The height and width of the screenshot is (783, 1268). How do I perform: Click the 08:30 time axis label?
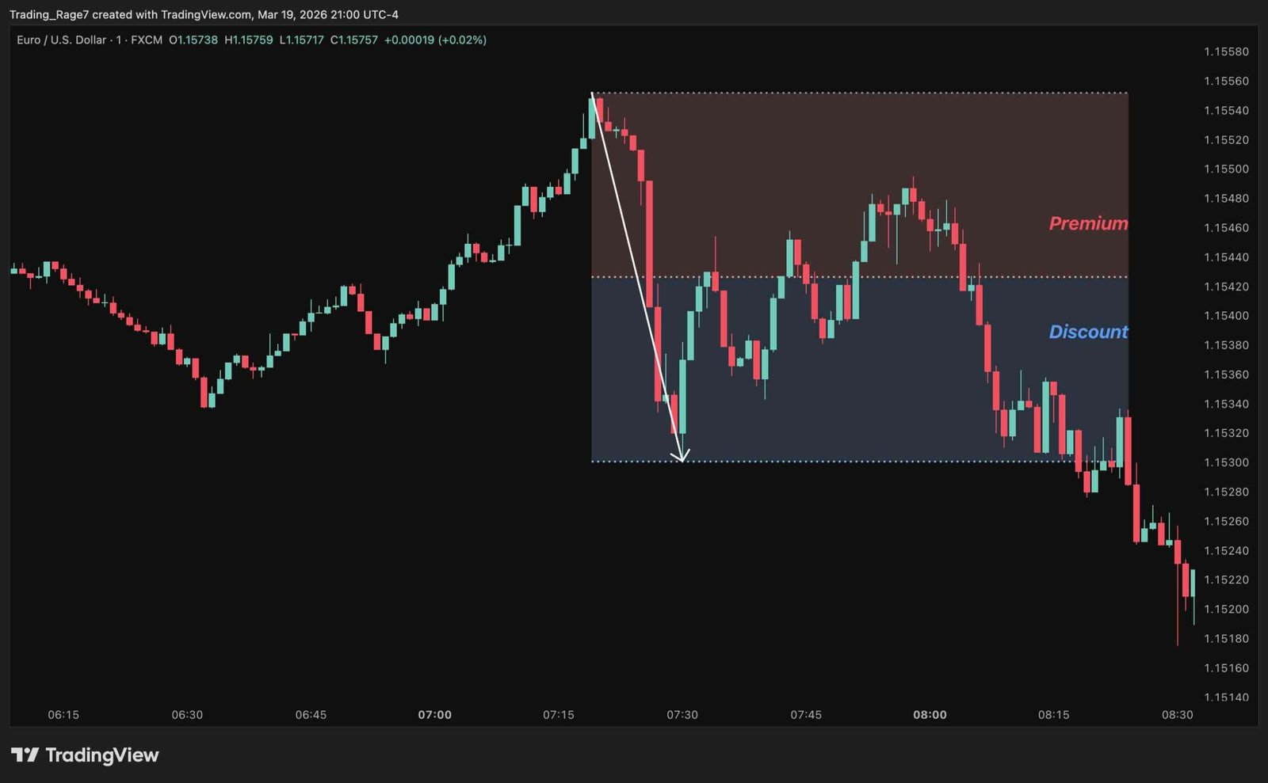(x=1177, y=715)
